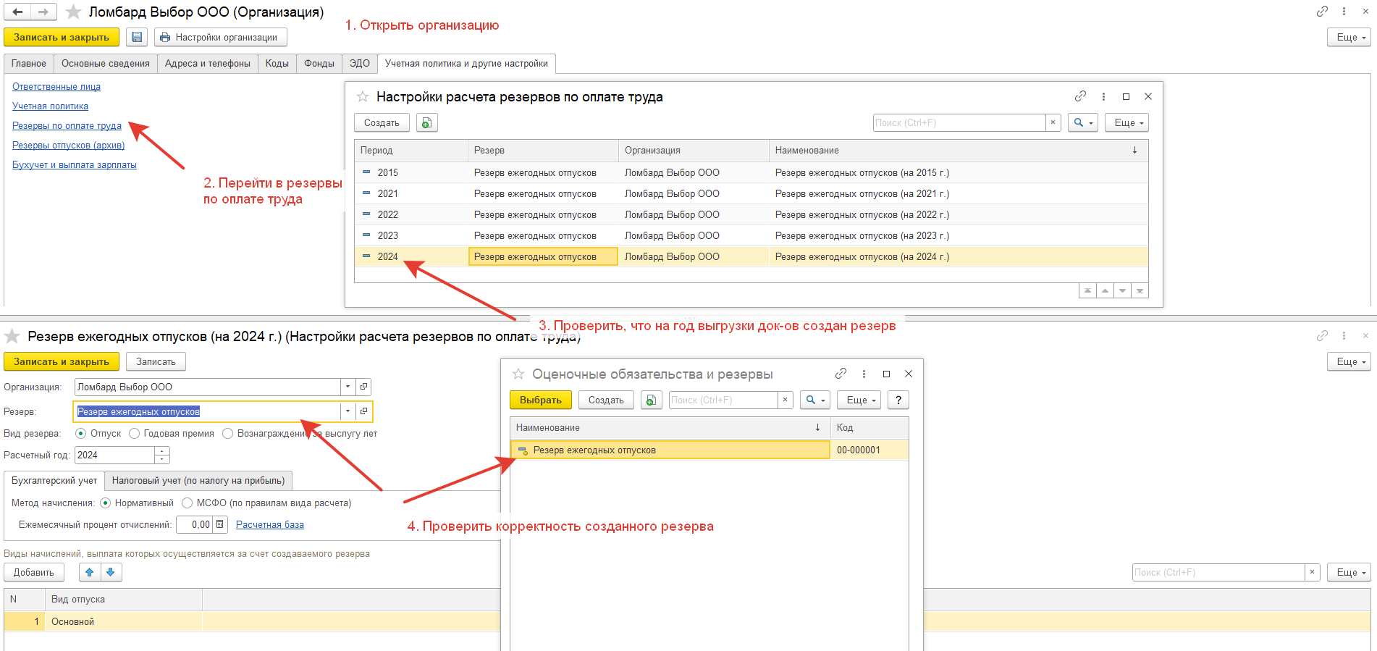
Task: Open the Резервы отпусков (архив) link
Action: coord(68,146)
